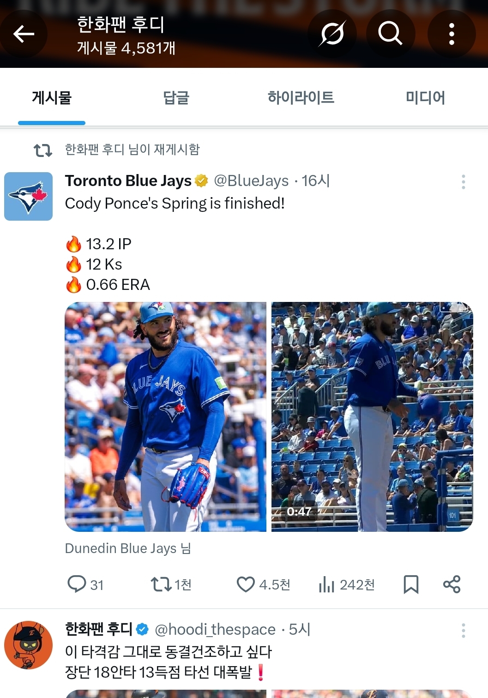Toggle repost on Cody Ponce post

click(162, 584)
